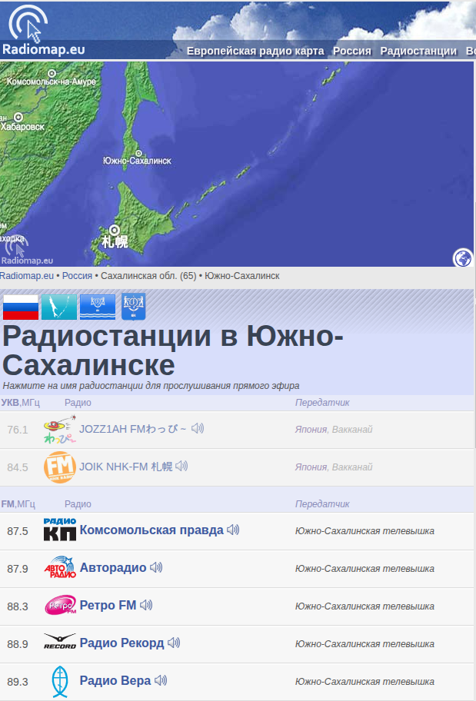Click the Радиостанции в Южно-Сахалинске heading
The image size is (476, 701).
[173, 350]
